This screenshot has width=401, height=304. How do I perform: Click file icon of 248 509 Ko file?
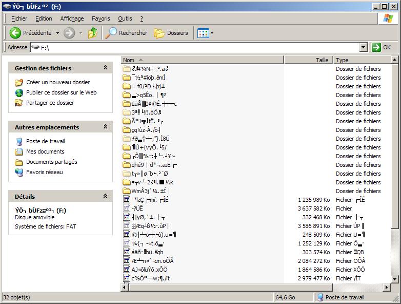[x=127, y=234]
